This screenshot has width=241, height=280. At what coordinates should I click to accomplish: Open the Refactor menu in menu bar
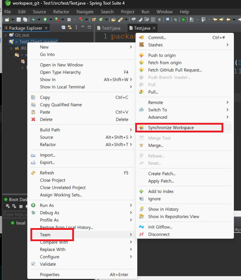[x=61, y=12]
